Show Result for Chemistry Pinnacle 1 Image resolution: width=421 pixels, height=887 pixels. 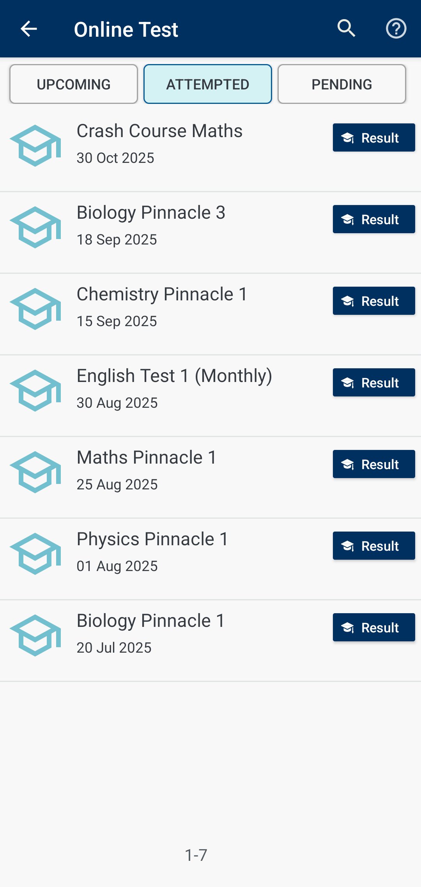373,301
